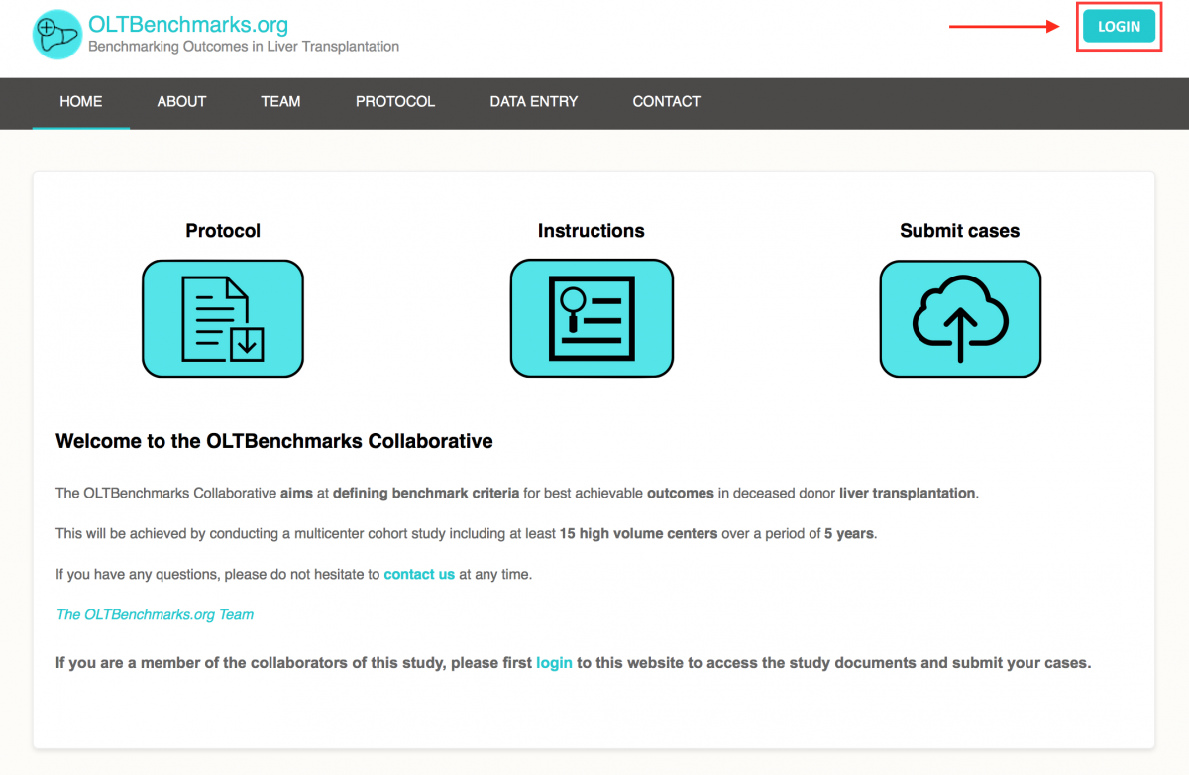This screenshot has width=1189, height=775.
Task: Click the inline 'login' link in bold paragraph
Action: (x=554, y=663)
